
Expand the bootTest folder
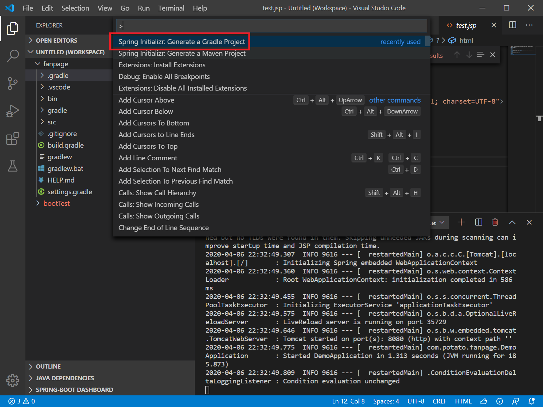point(69,203)
